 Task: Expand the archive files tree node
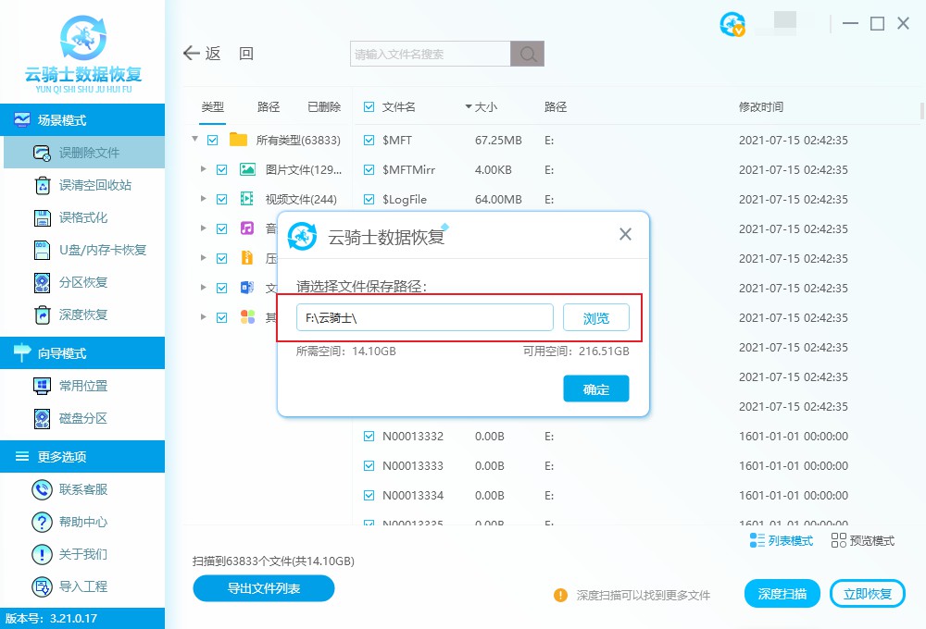203,257
